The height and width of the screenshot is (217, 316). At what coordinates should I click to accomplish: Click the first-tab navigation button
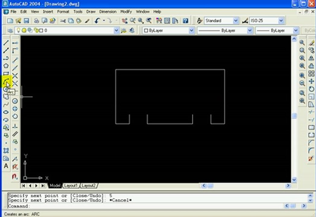point(23,186)
